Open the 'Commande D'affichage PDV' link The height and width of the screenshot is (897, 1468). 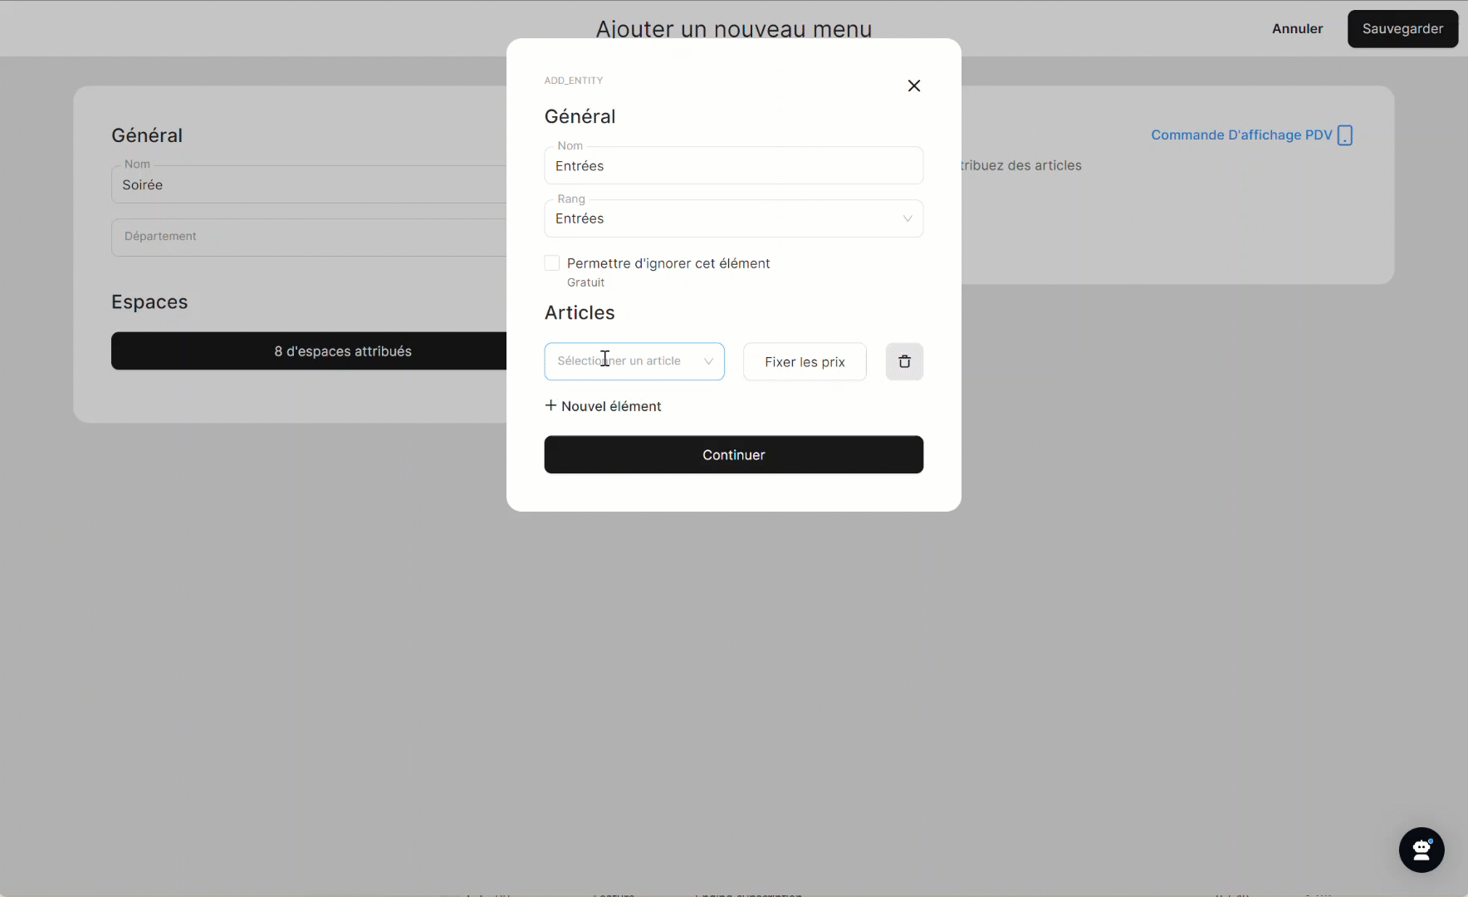(1240, 135)
